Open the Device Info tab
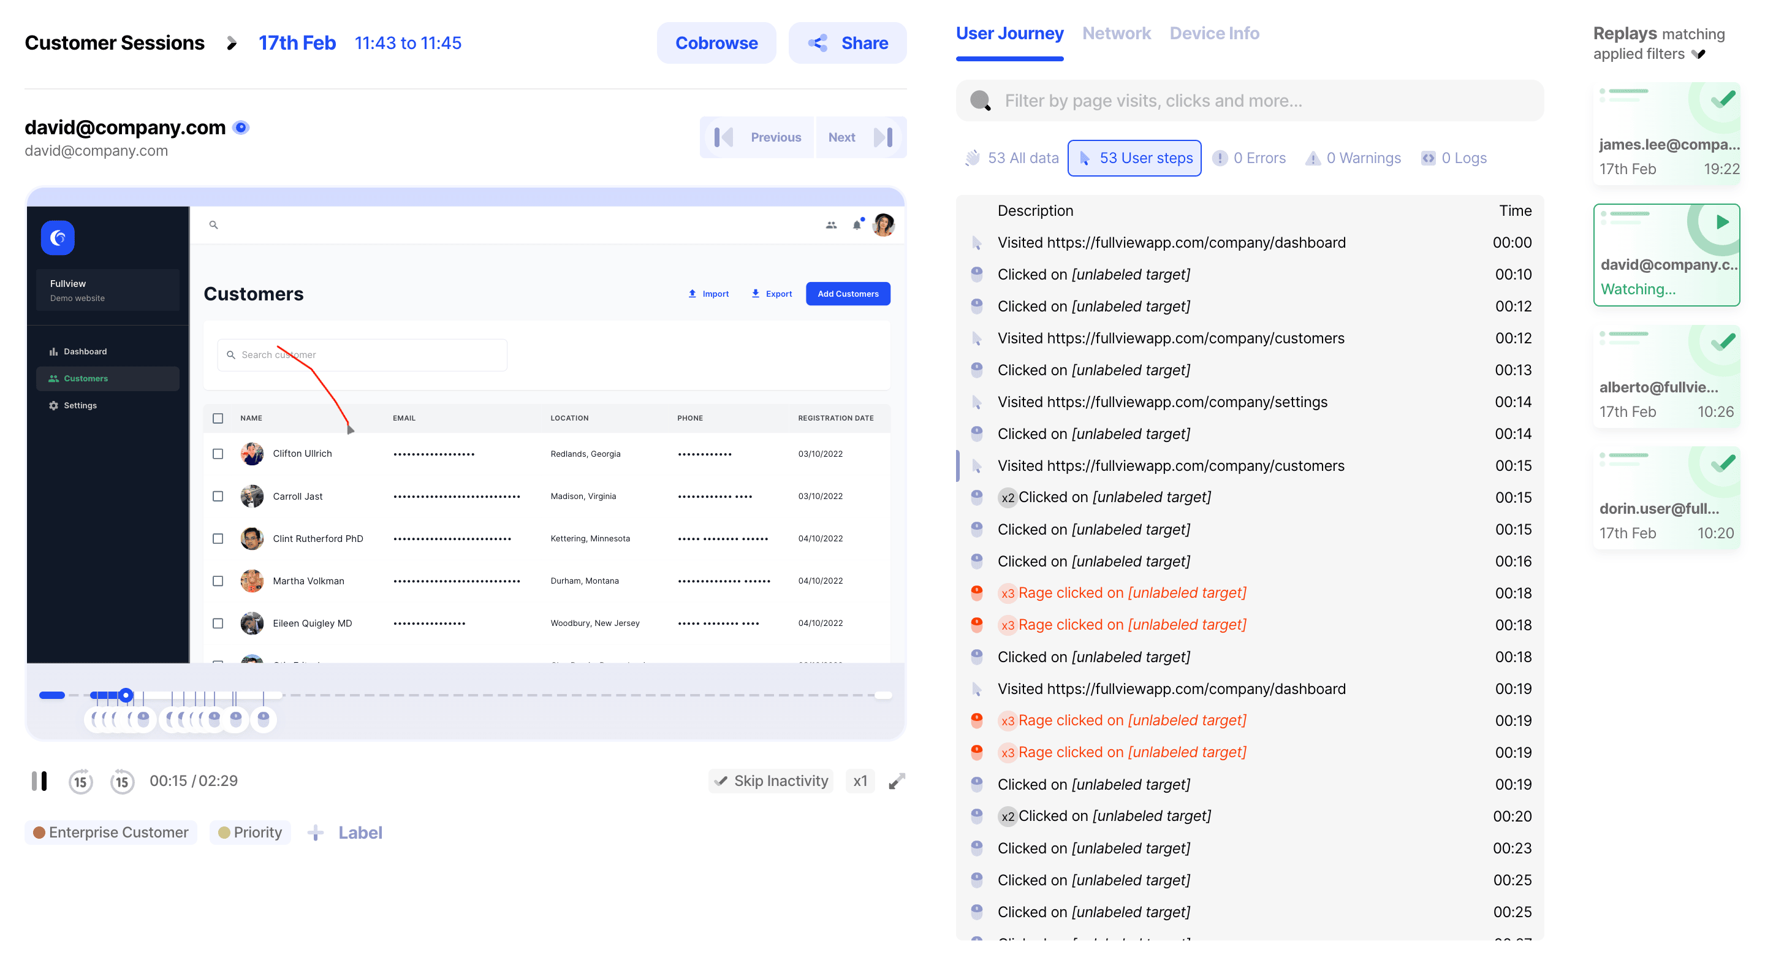Viewport: 1765px width, 965px height. click(1214, 33)
